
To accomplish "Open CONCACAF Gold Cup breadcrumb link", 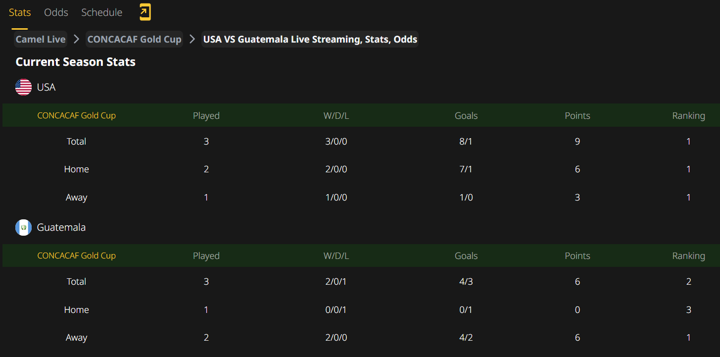I will (x=135, y=39).
